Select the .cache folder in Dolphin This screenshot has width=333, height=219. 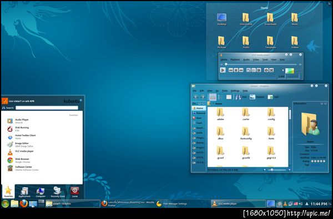(246, 114)
